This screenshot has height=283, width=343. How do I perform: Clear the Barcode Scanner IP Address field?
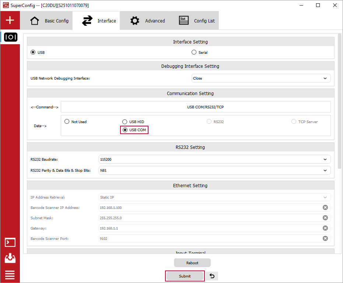325,207
